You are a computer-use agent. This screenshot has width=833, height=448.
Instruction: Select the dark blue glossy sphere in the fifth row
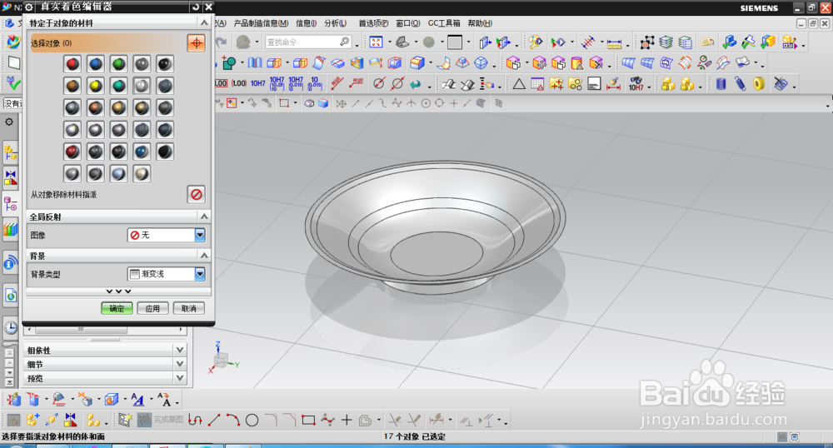coord(142,152)
